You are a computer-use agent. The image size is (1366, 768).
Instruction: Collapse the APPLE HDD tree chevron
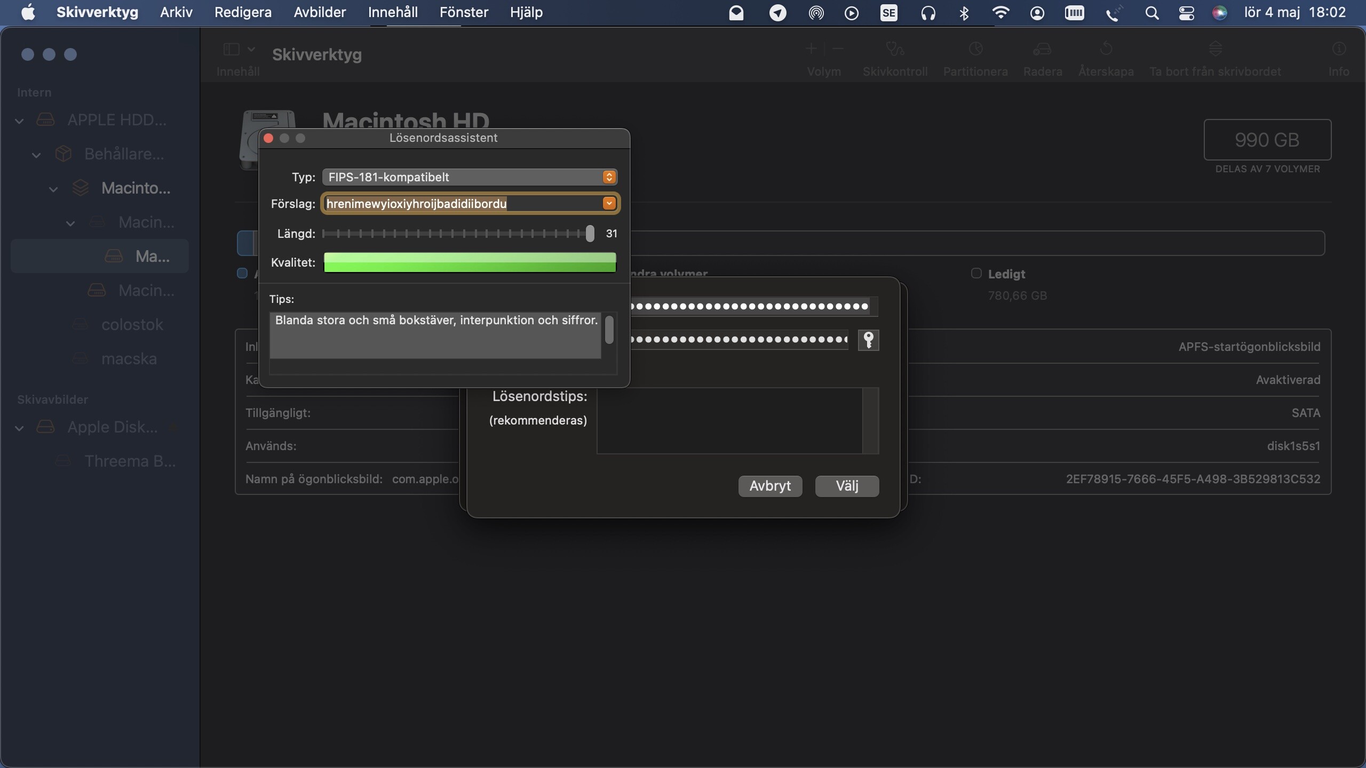coord(19,121)
